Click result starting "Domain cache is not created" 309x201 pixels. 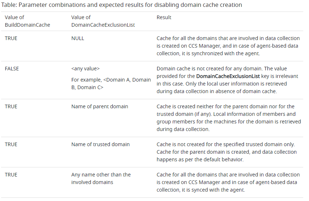(228, 80)
